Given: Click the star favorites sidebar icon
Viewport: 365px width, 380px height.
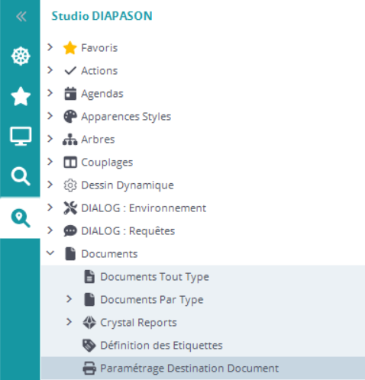Looking at the screenshot, I should (x=21, y=96).
